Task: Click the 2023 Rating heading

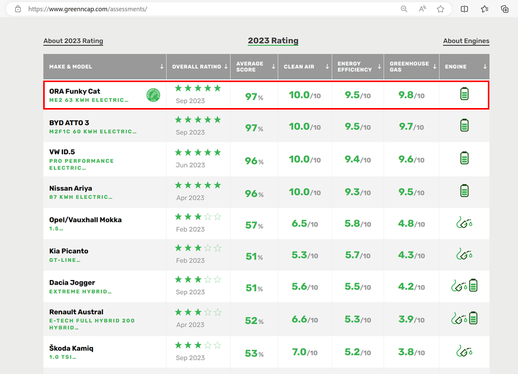Action: (273, 41)
